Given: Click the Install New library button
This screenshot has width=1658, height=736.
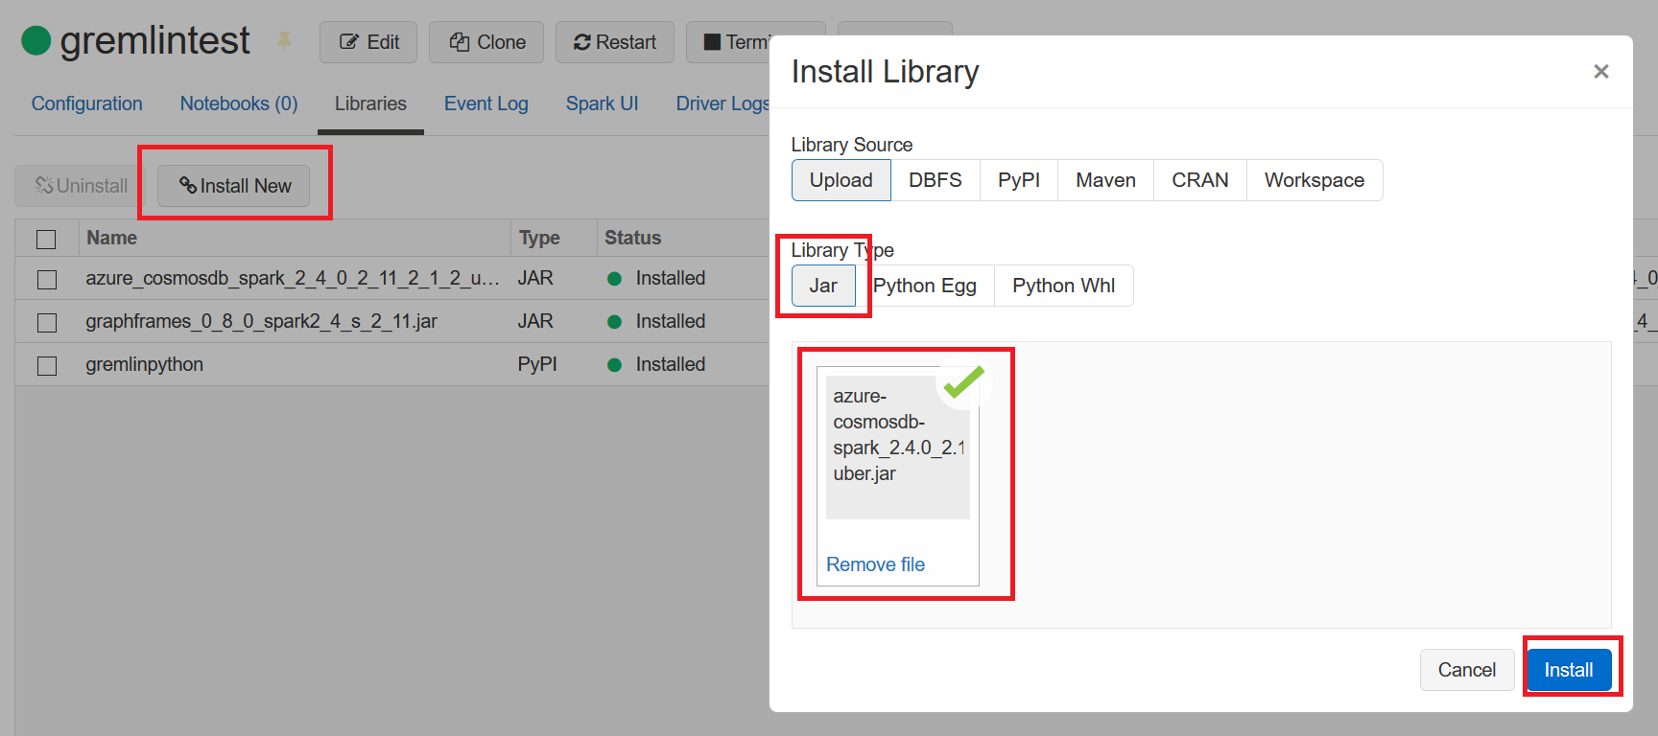Looking at the screenshot, I should coord(234,186).
